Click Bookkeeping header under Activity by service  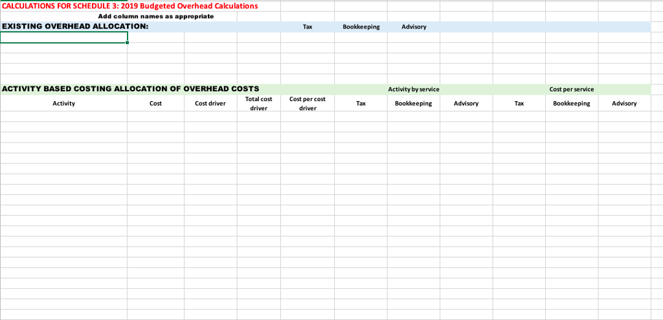[x=414, y=103]
